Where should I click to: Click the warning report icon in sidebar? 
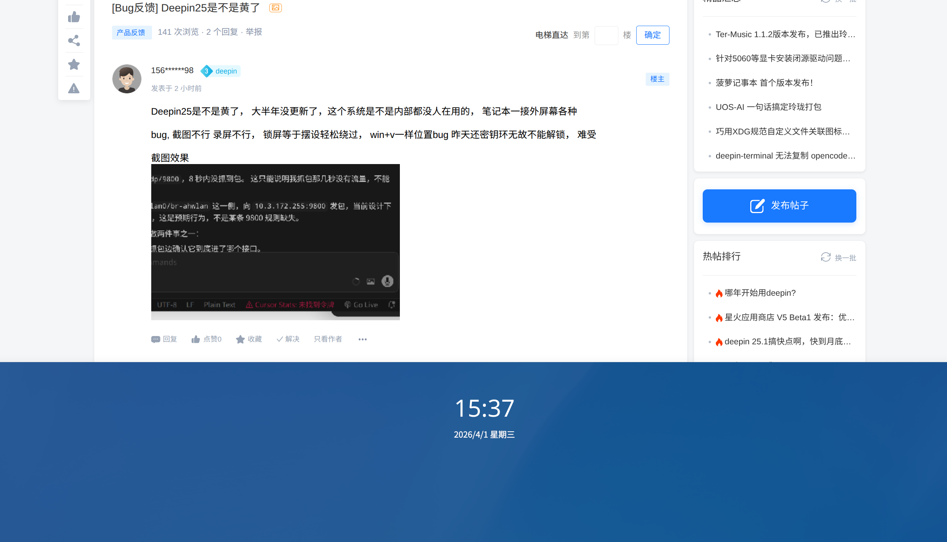click(x=74, y=88)
